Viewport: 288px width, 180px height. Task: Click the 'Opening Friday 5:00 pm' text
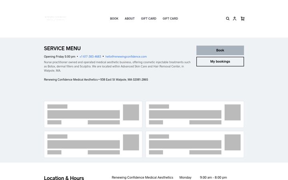click(x=60, y=56)
